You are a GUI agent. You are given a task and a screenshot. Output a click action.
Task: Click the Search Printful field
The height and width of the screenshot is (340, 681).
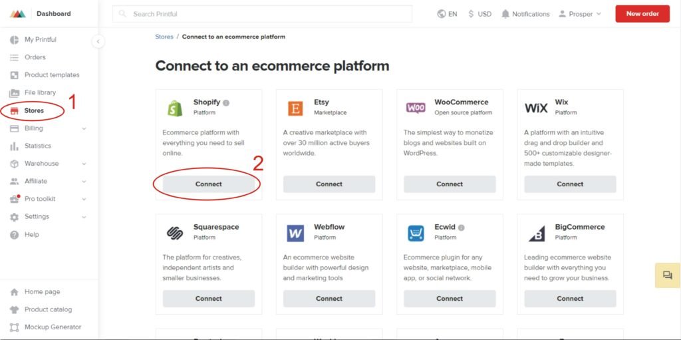tap(262, 14)
